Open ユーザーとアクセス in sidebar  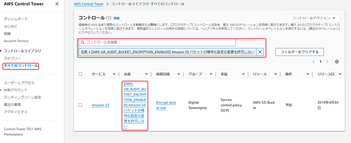click(19, 83)
